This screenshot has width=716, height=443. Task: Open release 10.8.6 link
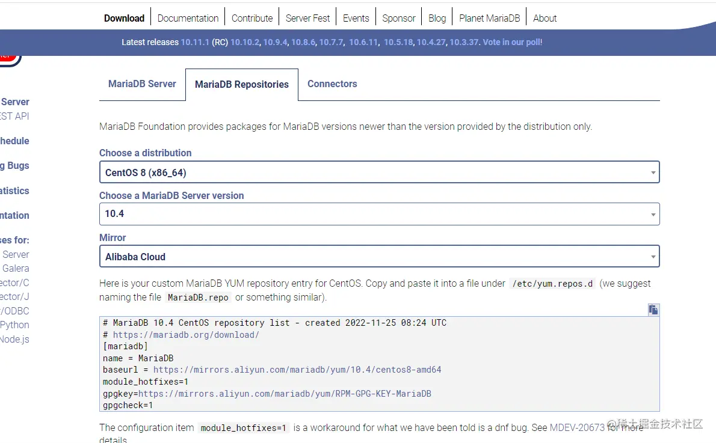303,42
